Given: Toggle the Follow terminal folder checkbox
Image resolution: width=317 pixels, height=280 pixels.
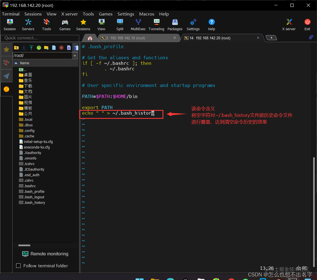Looking at the screenshot, I should coord(18,266).
